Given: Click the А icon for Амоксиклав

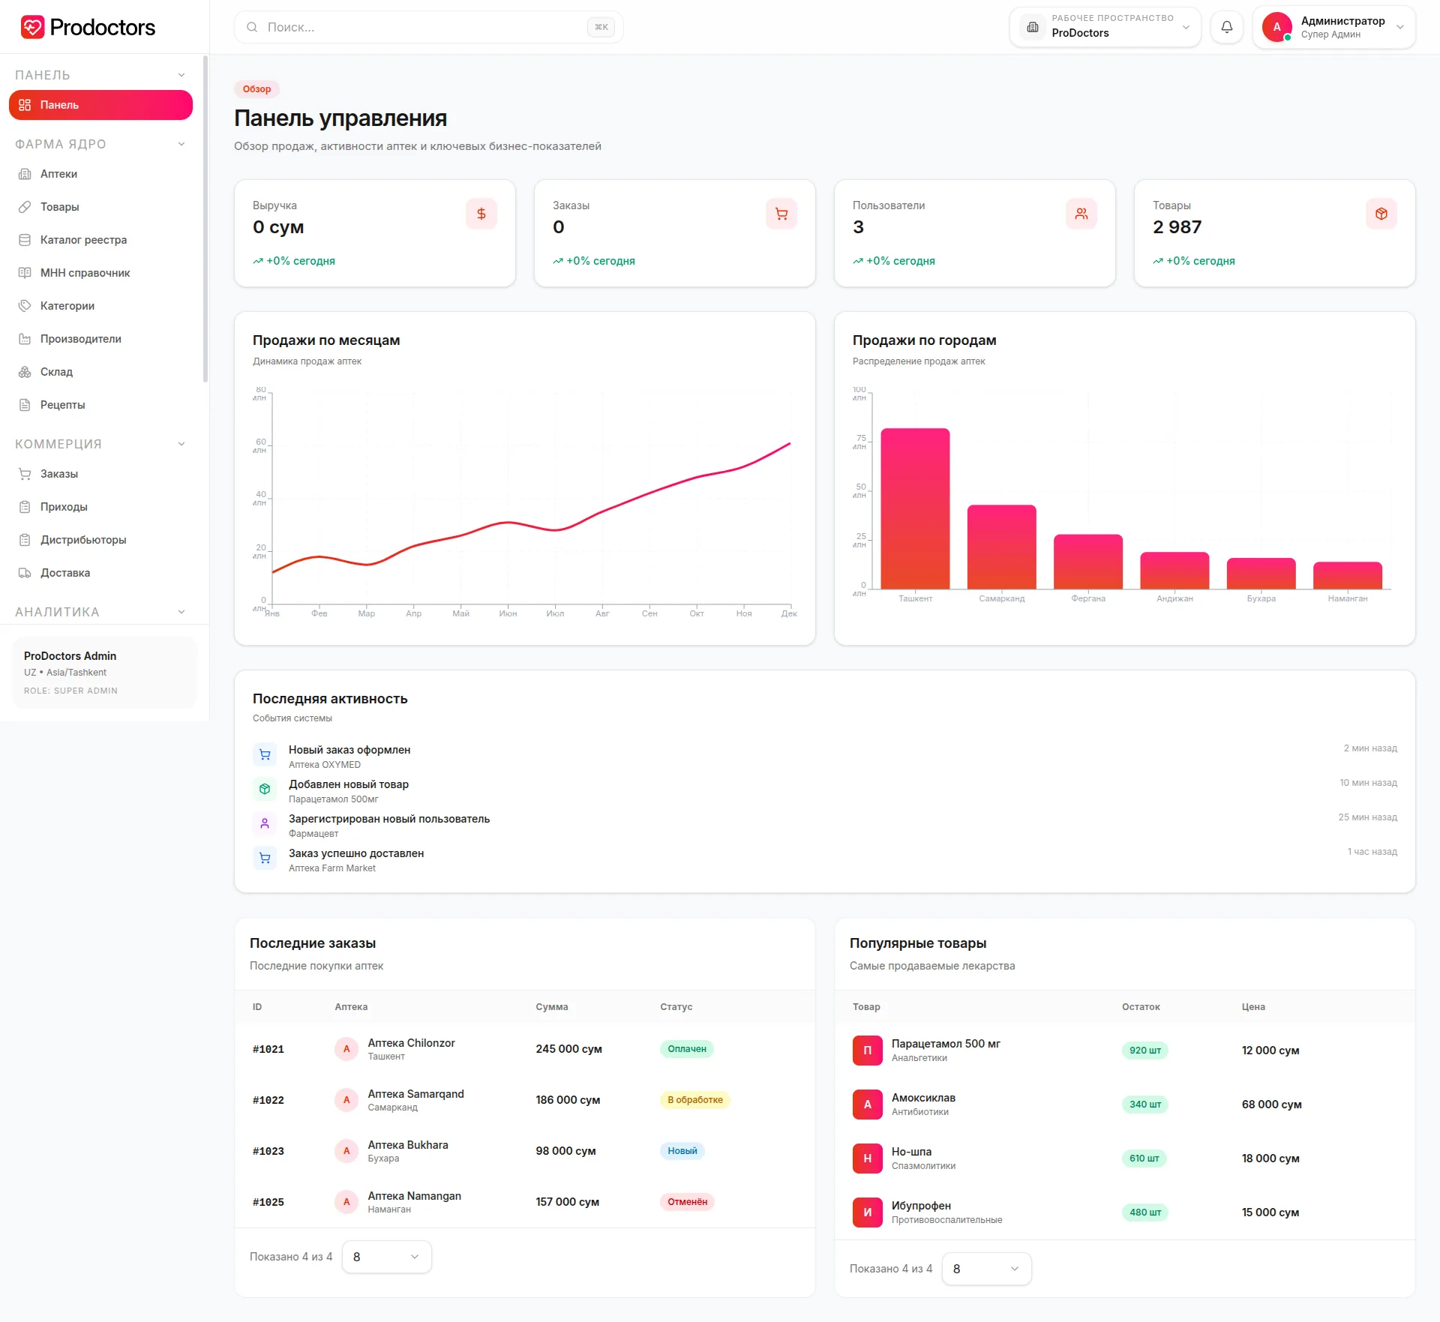Looking at the screenshot, I should pos(868,1105).
